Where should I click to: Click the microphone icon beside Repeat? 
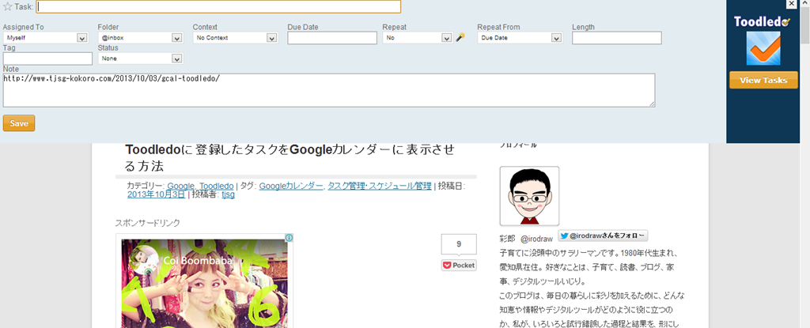click(x=460, y=37)
